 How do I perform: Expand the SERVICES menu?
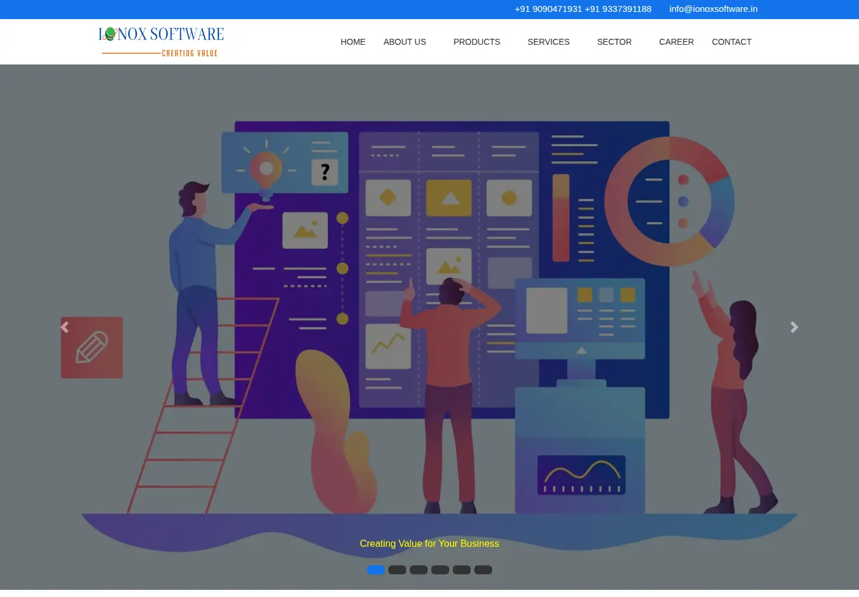548,42
